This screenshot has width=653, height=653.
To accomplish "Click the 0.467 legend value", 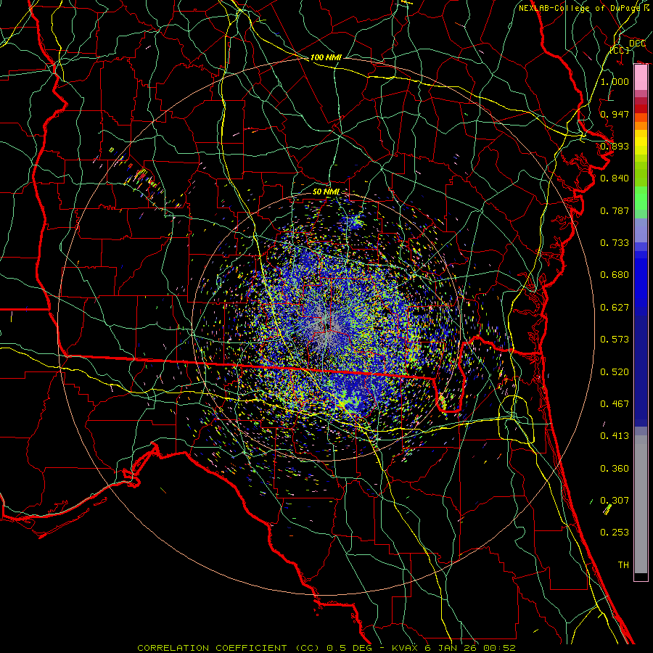I will pyautogui.click(x=615, y=403).
